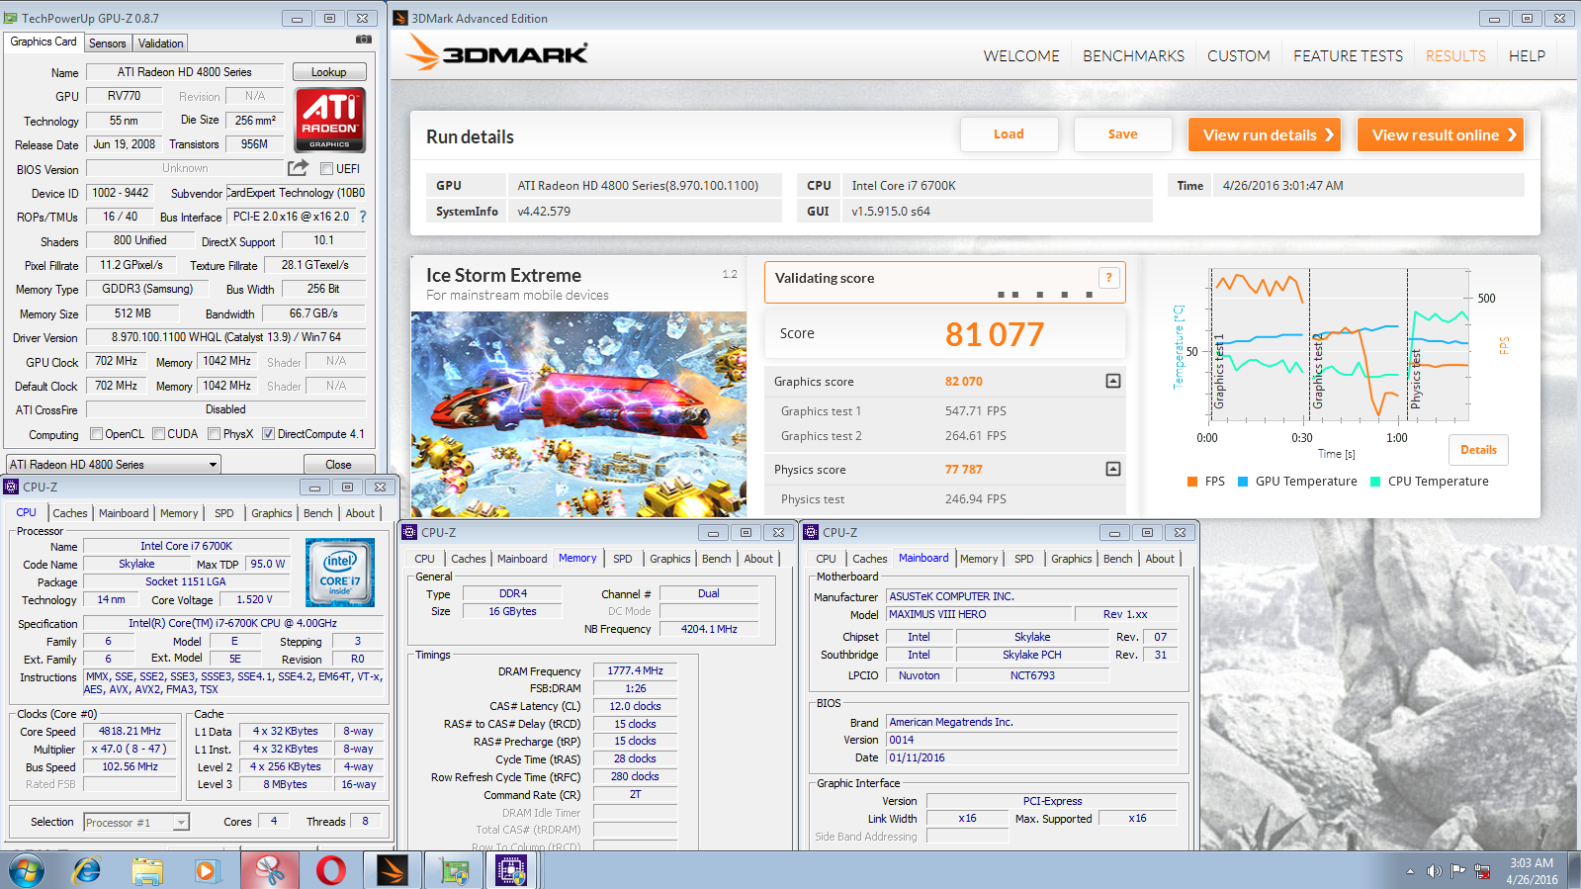Open the Processor #1 selection dropdown
This screenshot has height=889, width=1581.
point(136,822)
